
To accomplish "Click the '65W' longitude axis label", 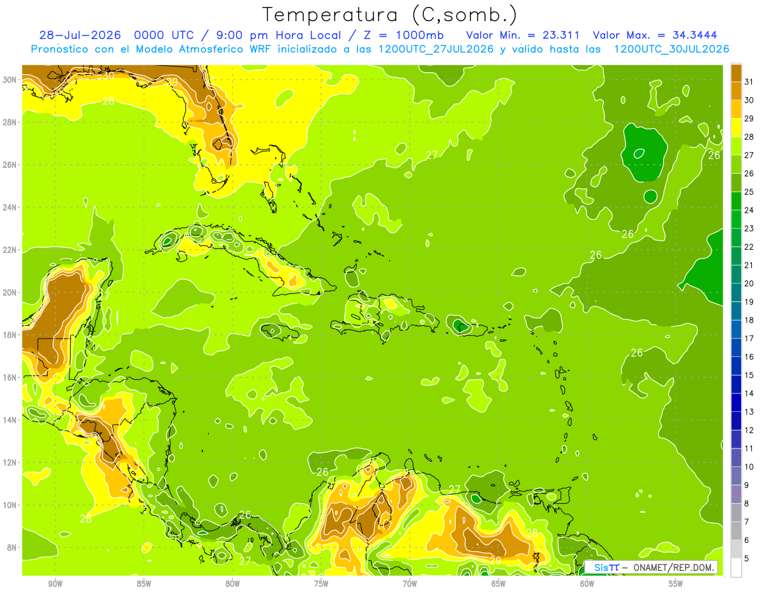I will coord(499,584).
